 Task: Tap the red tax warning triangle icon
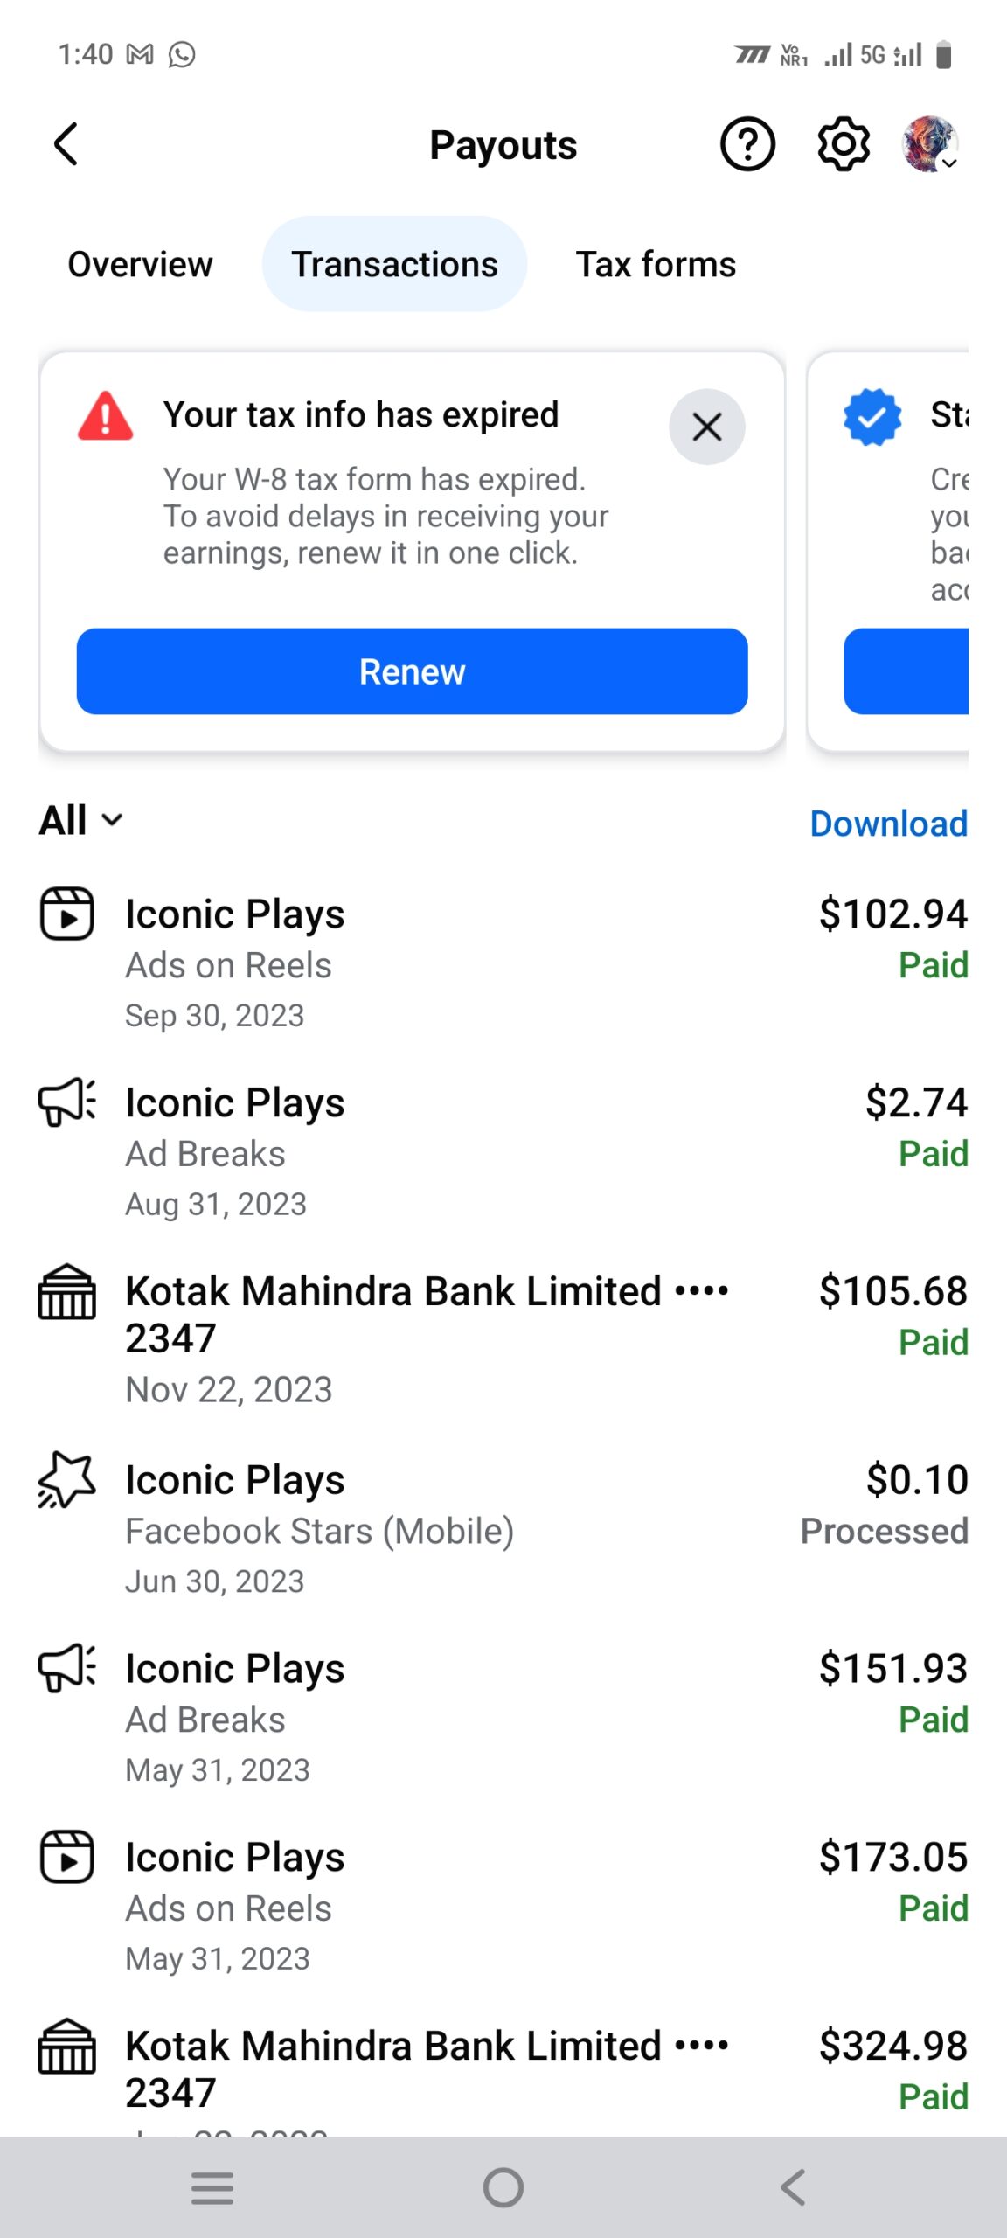106,416
